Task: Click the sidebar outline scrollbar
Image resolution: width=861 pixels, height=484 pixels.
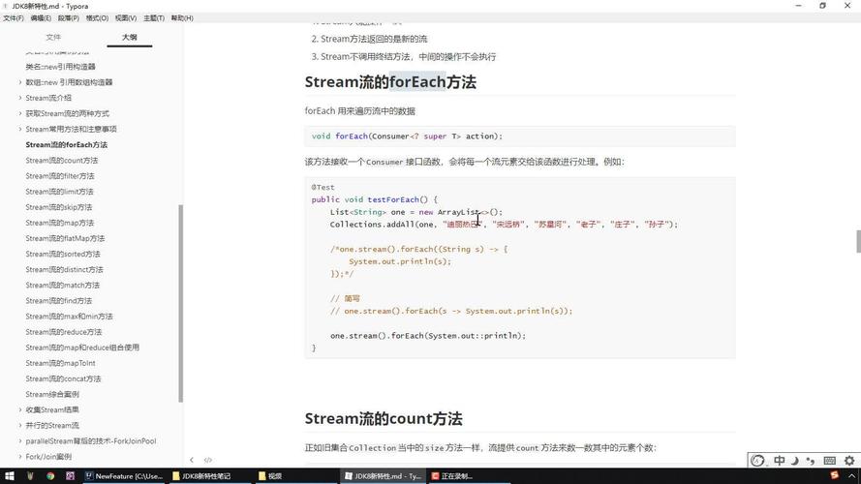Action: (x=181, y=303)
